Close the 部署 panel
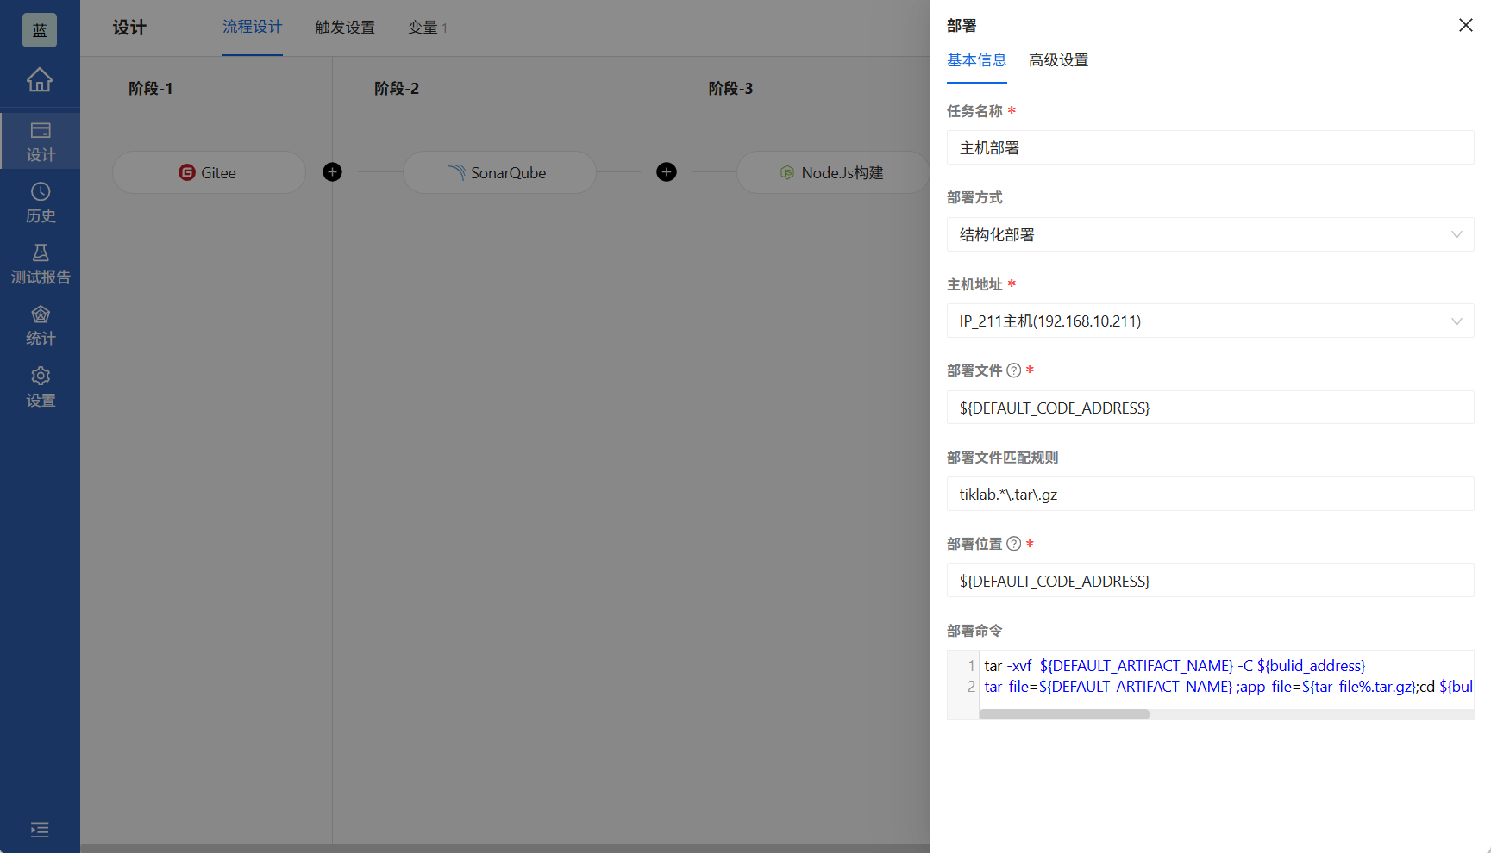This screenshot has width=1491, height=853. click(1466, 25)
